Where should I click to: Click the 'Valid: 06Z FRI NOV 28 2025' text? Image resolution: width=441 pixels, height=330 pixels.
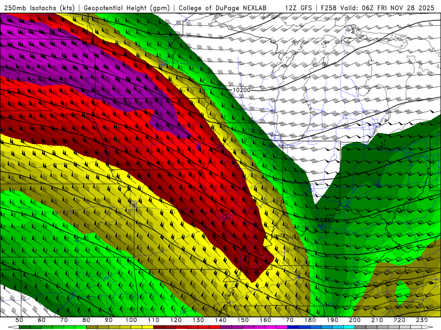coord(388,8)
